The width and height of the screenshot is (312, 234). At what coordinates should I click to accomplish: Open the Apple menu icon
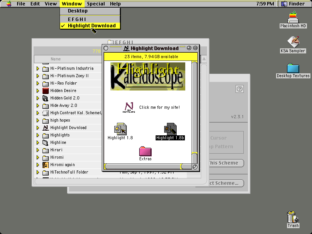(9, 4)
